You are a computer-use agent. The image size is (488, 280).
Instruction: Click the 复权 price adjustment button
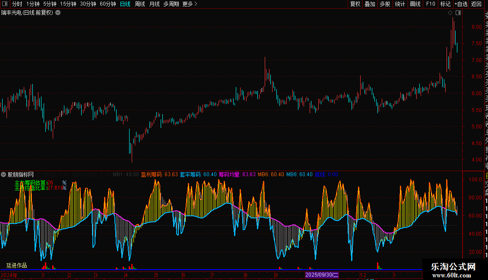[355, 4]
